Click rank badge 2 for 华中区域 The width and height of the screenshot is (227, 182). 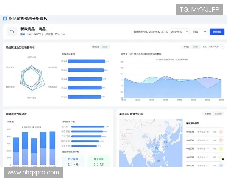tap(221, 140)
